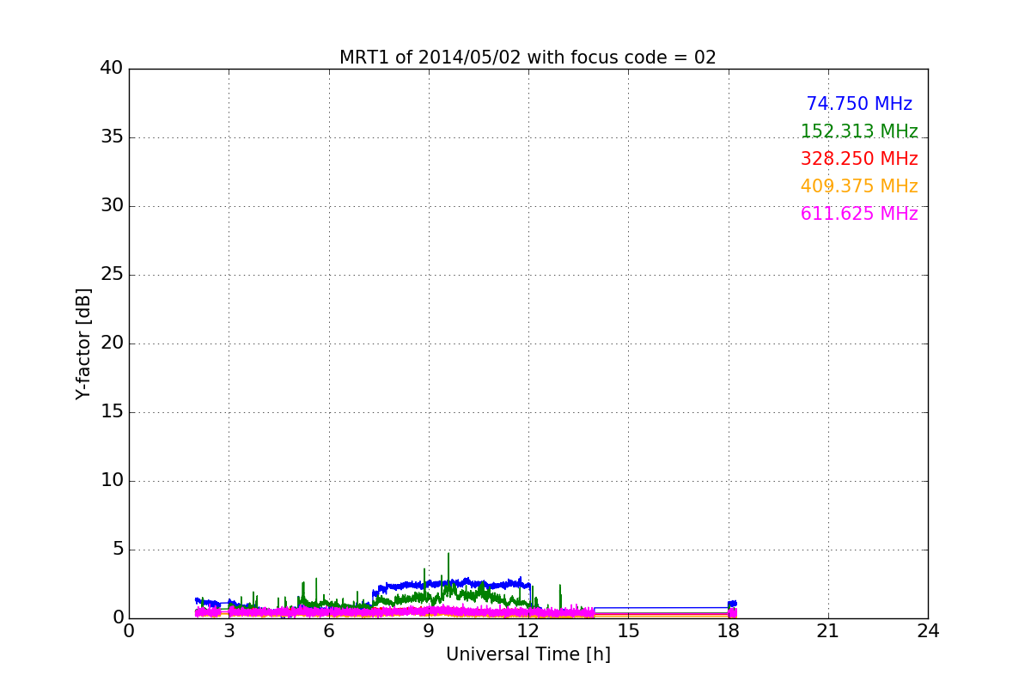Click x-axis tick label 6
Screen dimensions: 1031x687
[x=328, y=631]
